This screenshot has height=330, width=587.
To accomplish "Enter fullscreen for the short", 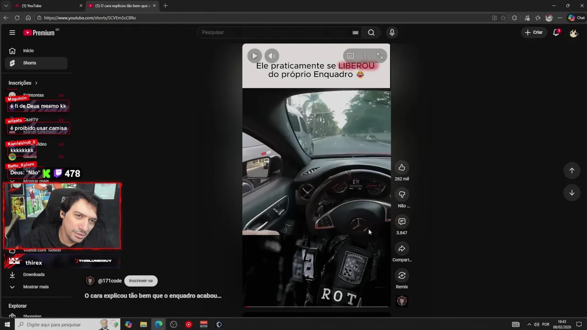I will pyautogui.click(x=380, y=56).
